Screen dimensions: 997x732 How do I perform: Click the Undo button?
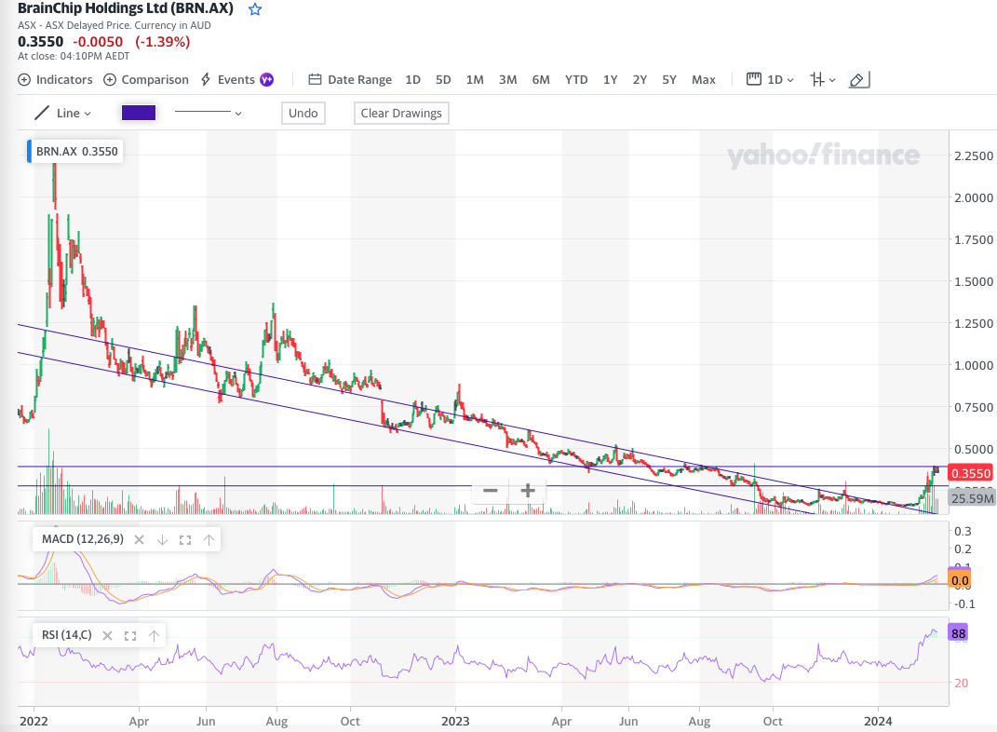coord(303,113)
